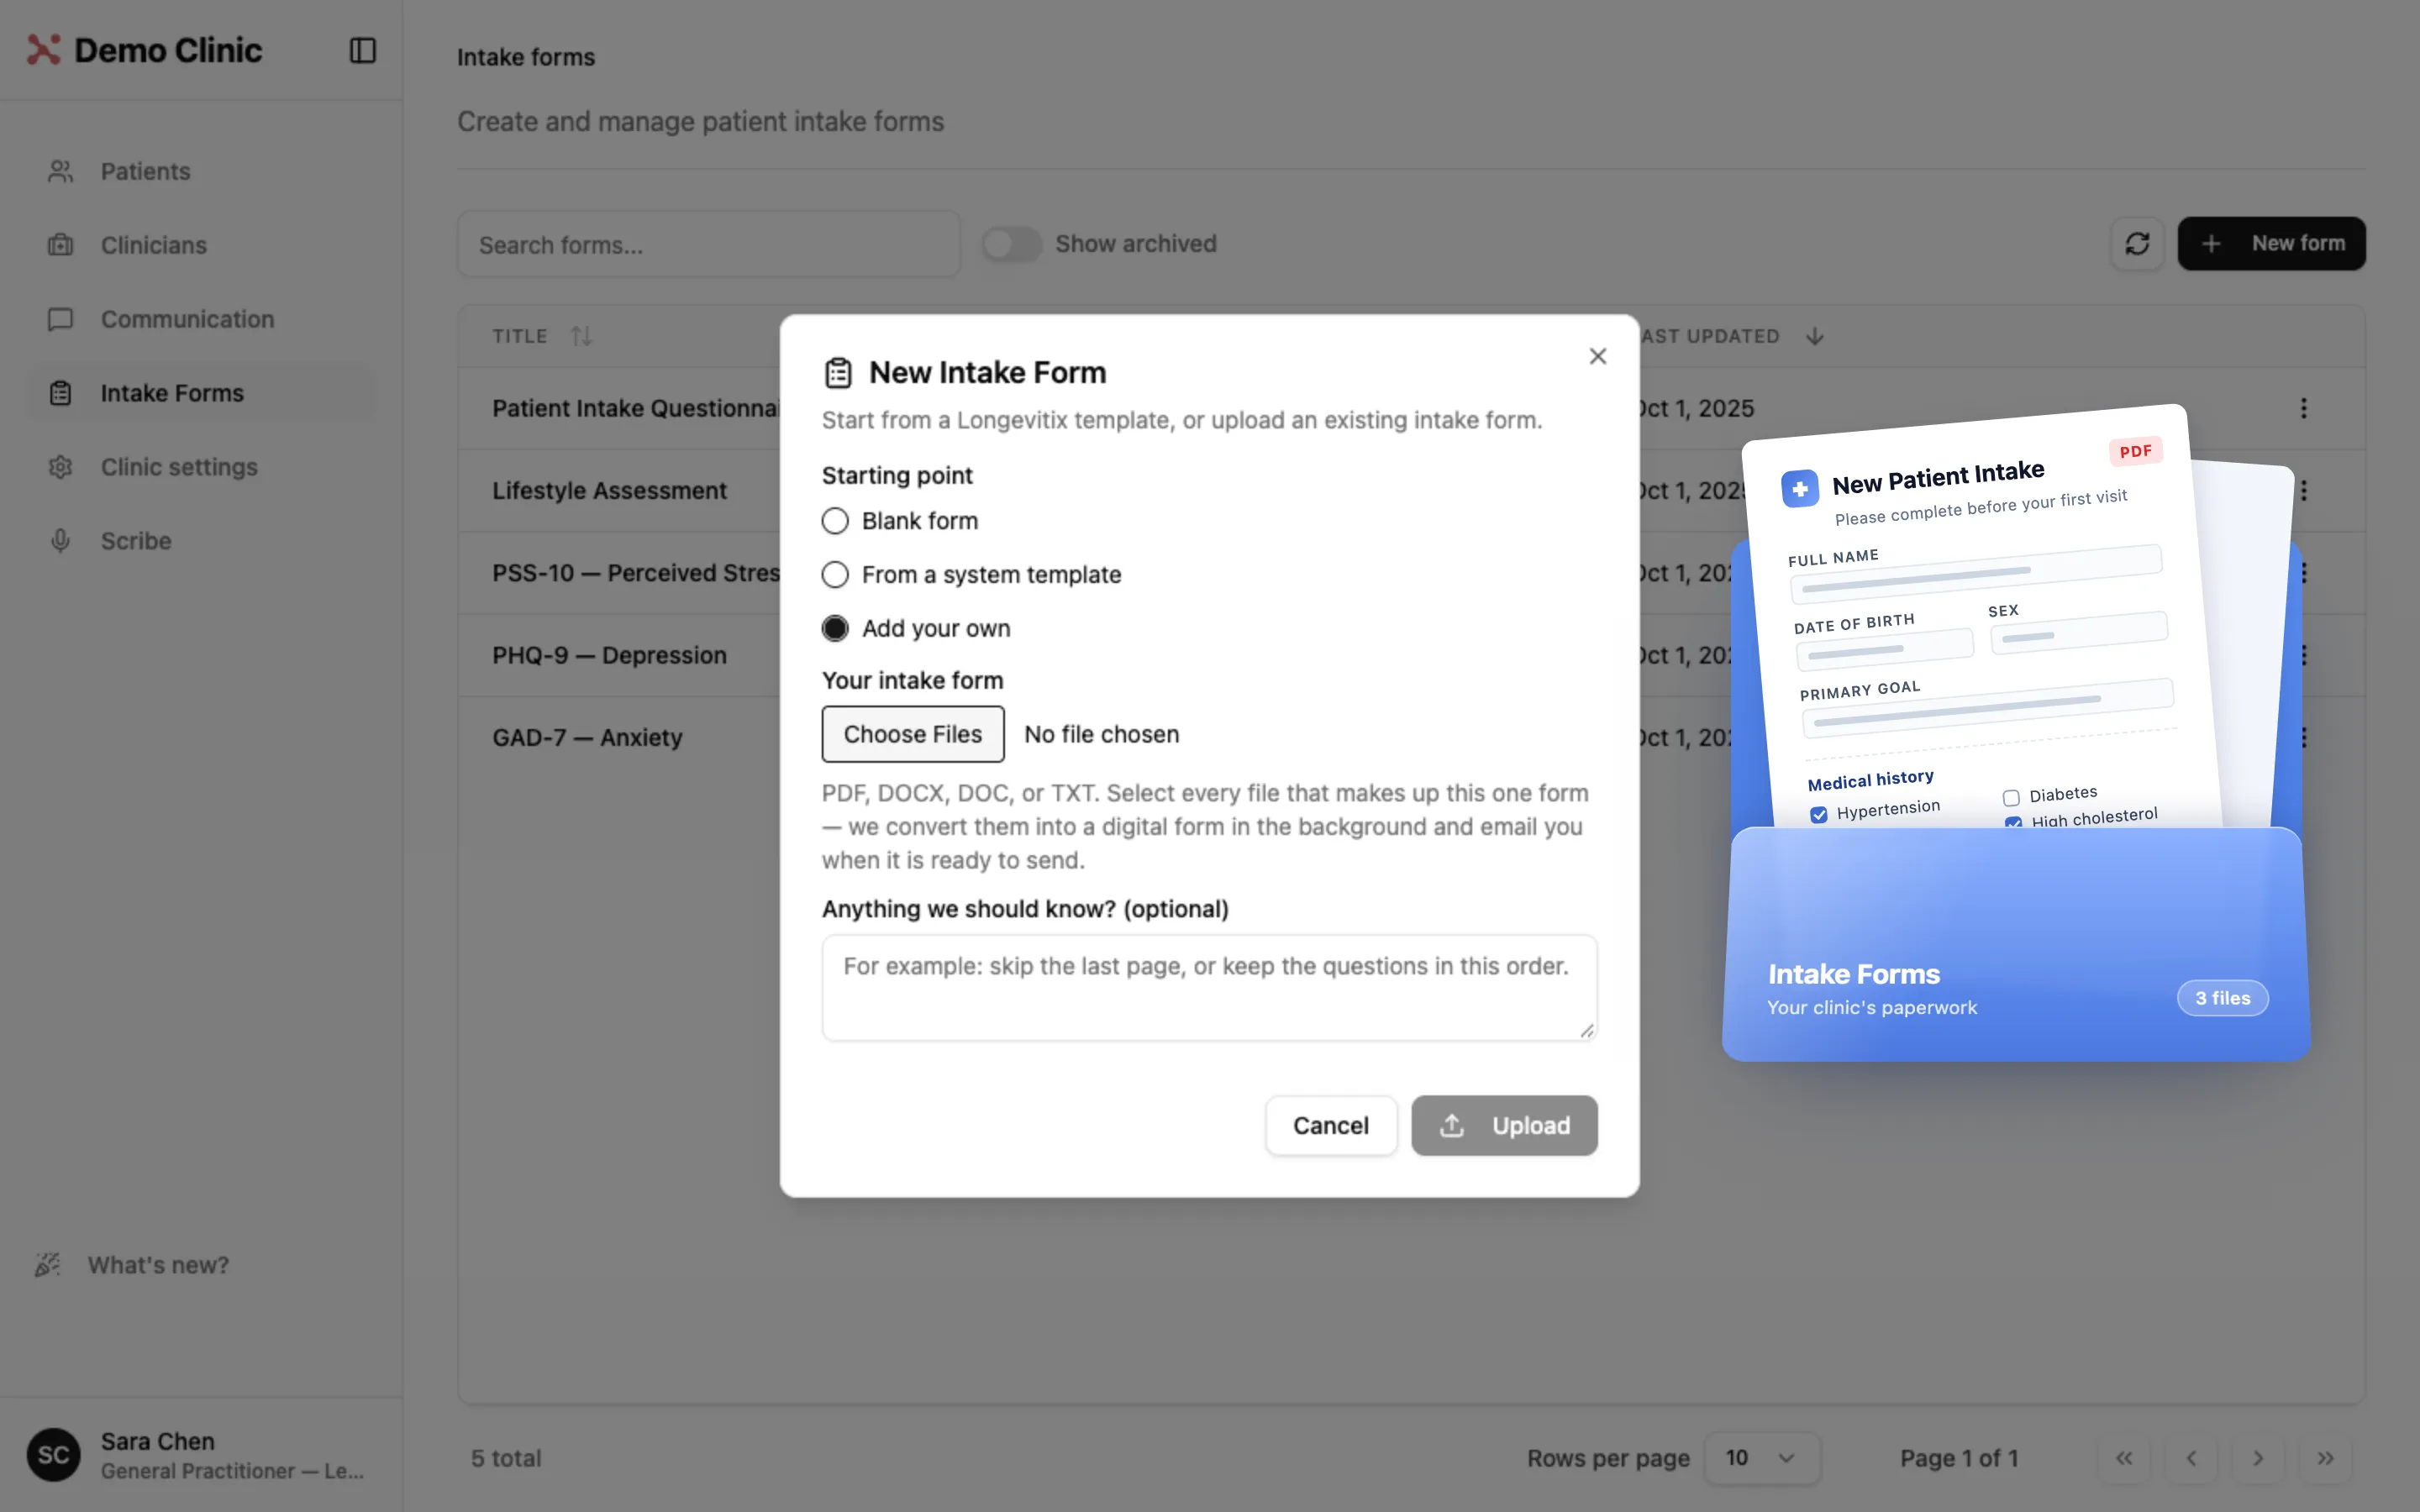Grab the textarea resize handle
The height and width of the screenshot is (1512, 2420).
click(1586, 1030)
